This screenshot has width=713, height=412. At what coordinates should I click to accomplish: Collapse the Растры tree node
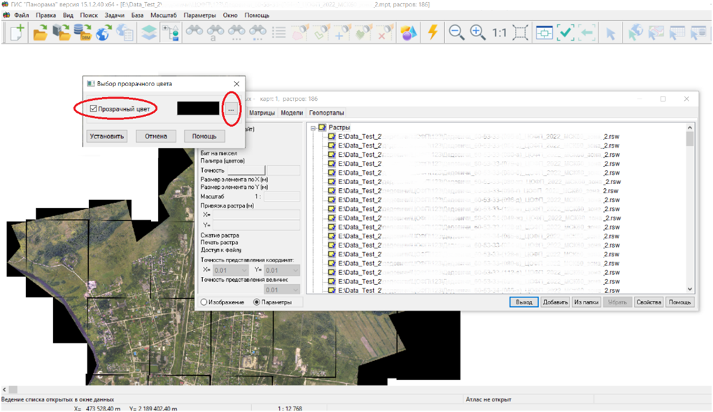point(313,127)
